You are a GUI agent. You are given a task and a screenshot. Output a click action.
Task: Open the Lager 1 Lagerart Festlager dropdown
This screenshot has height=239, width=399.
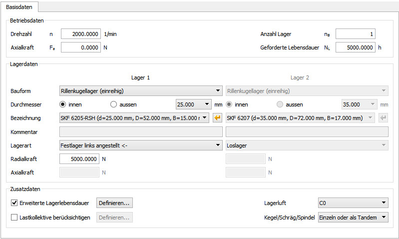pyautogui.click(x=140, y=145)
